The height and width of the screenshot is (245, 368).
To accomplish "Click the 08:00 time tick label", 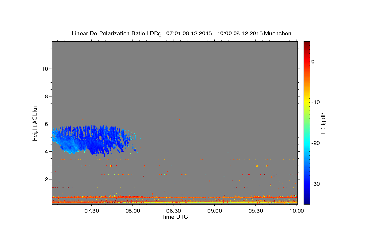I will [x=133, y=211].
